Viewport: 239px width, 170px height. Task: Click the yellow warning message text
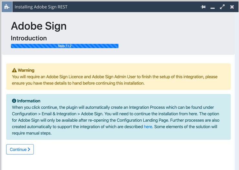coord(114,80)
